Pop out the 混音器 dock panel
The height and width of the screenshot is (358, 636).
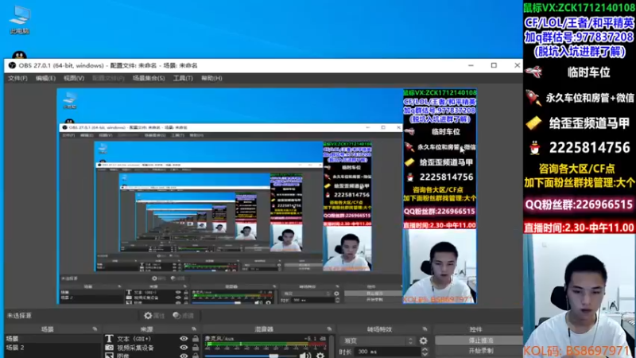pyautogui.click(x=329, y=329)
